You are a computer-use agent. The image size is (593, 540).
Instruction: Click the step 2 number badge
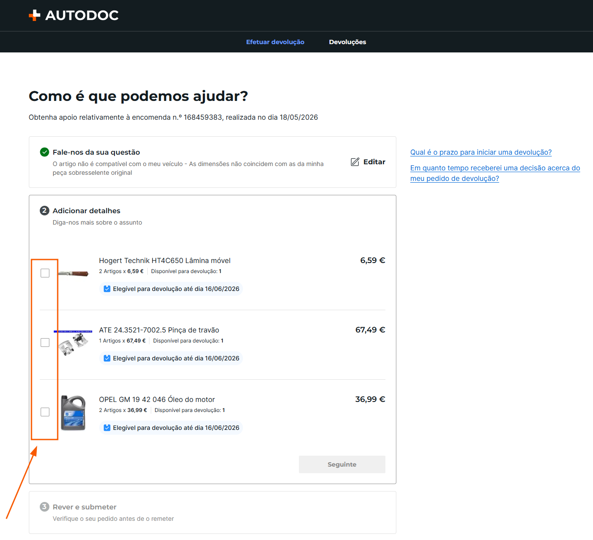coord(45,211)
